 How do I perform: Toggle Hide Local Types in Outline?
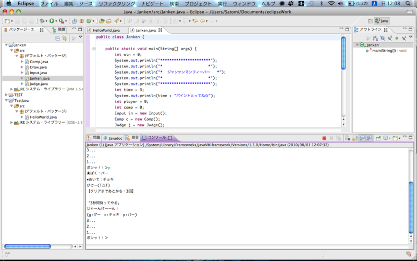pyautogui.click(x=403, y=38)
